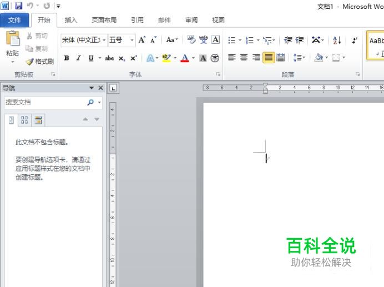Open the font name dropdown (宋体)
This screenshot has width=384, height=287.
tap(104, 40)
